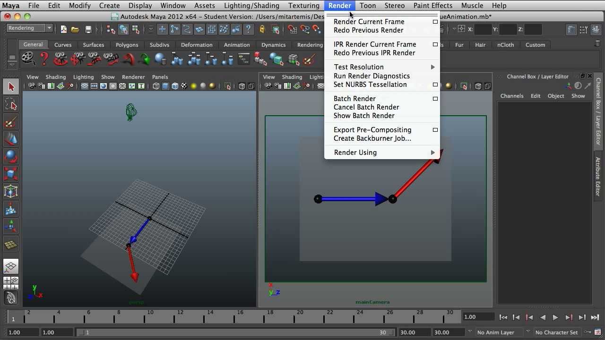Select the arrow Select tool in toolbox

click(11, 87)
